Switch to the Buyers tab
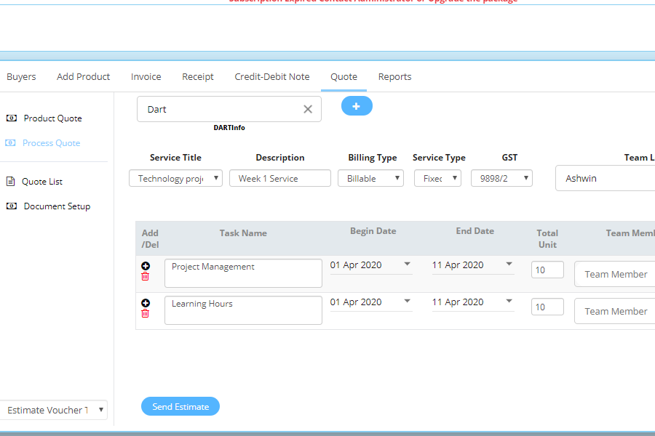The width and height of the screenshot is (655, 436). point(21,77)
